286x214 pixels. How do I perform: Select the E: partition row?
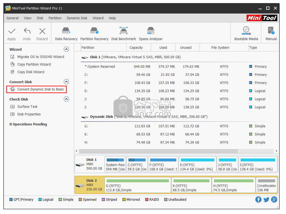[180, 91]
